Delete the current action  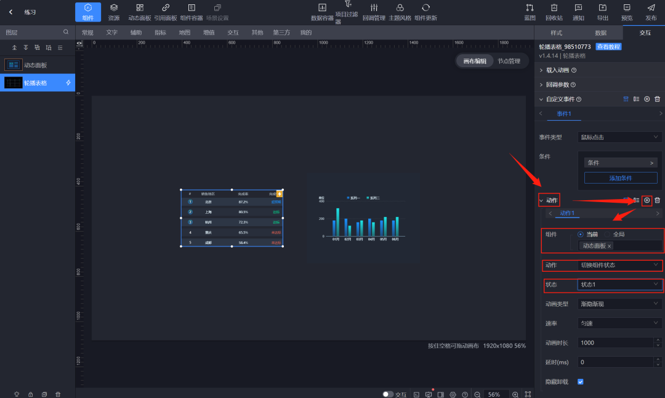[x=658, y=200]
